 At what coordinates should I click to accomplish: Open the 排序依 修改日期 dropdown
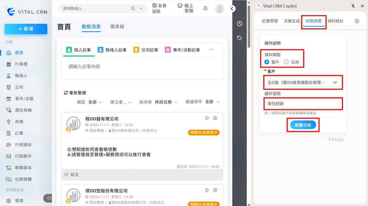click(x=166, y=102)
